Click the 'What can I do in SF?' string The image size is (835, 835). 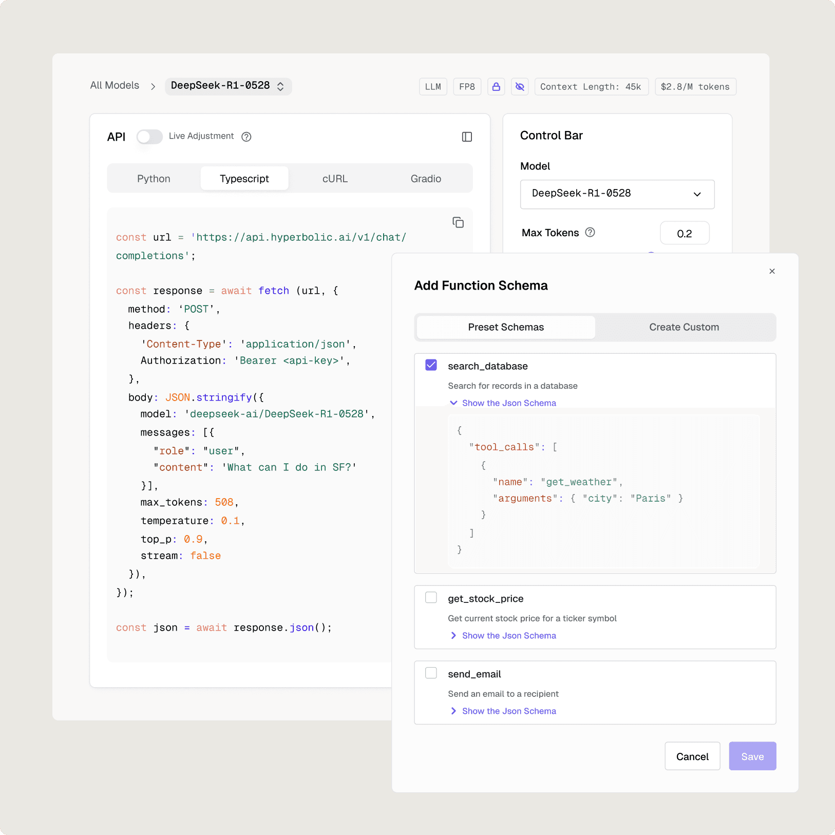pyautogui.click(x=289, y=467)
